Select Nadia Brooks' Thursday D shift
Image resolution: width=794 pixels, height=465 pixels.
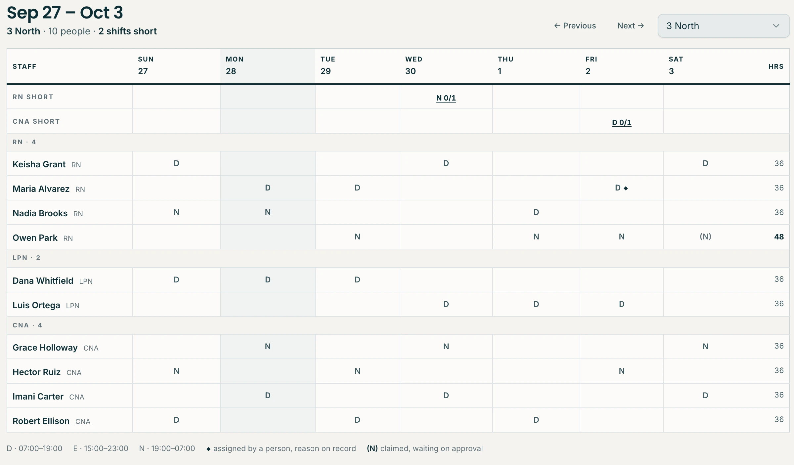[536, 212]
